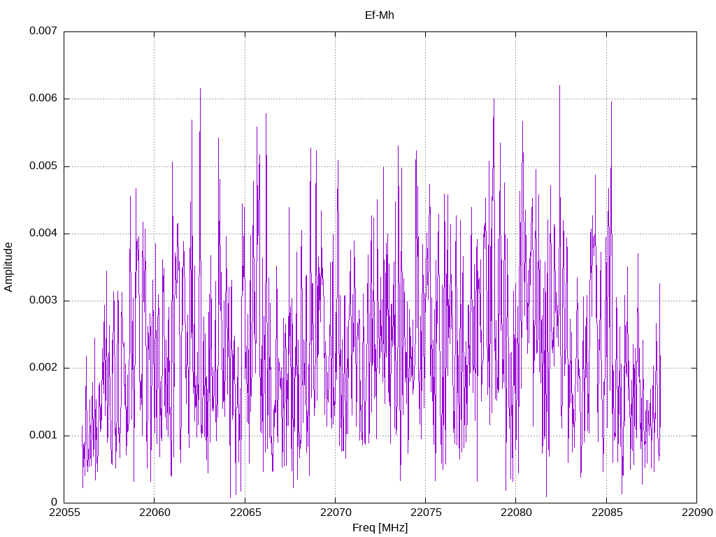The height and width of the screenshot is (537, 716).
Task: Click the x-axis tick label 22085
Action: tap(606, 513)
